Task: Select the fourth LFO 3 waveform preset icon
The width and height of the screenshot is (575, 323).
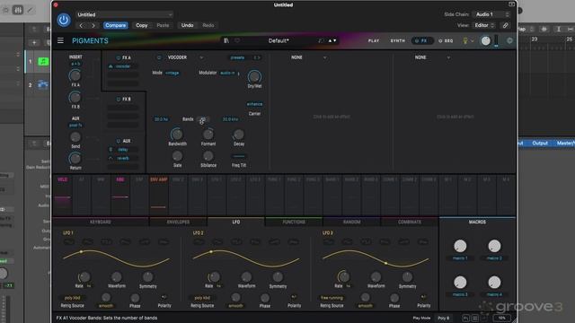Action: [385, 242]
